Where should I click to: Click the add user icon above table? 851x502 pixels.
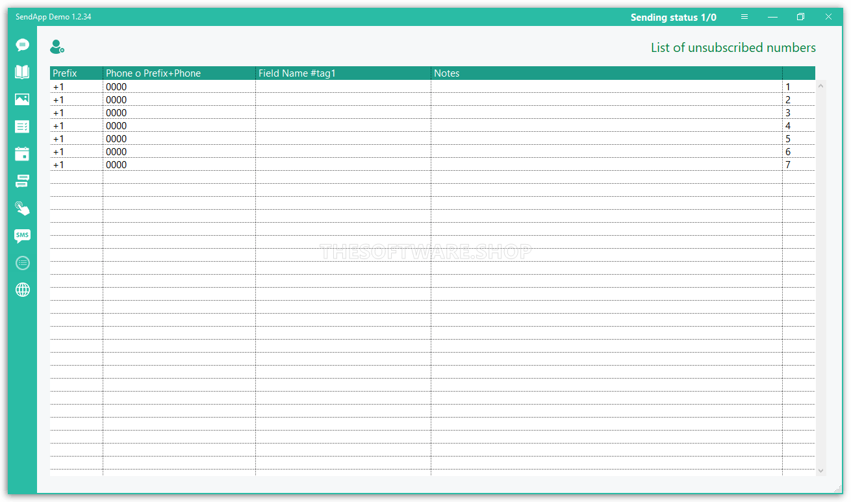pyautogui.click(x=57, y=47)
